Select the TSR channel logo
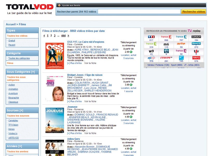The height and width of the screenshot is (156, 210). (196, 51)
